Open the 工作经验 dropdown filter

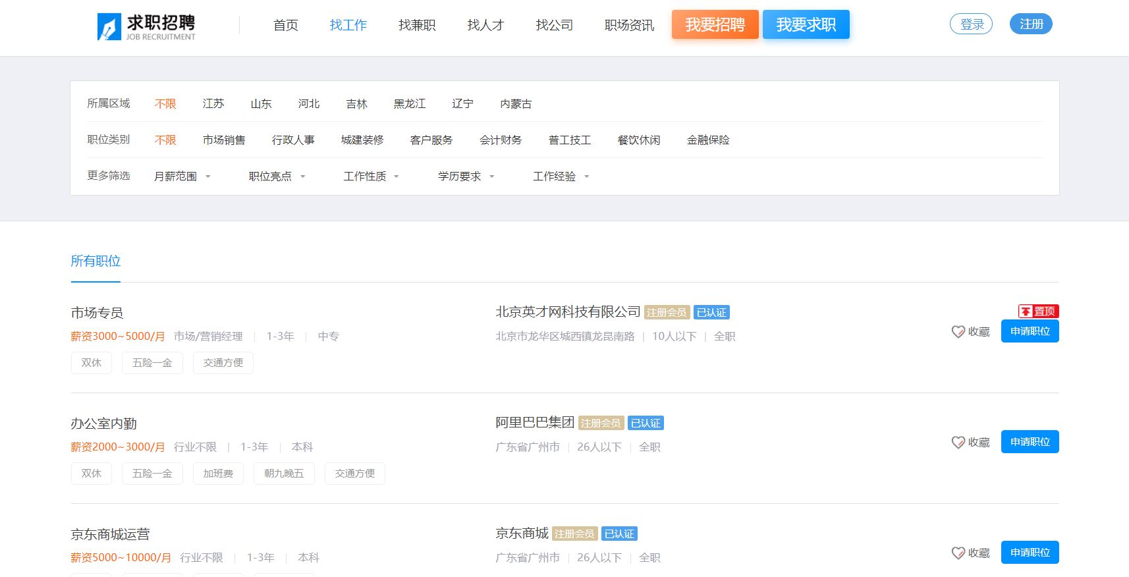(561, 177)
